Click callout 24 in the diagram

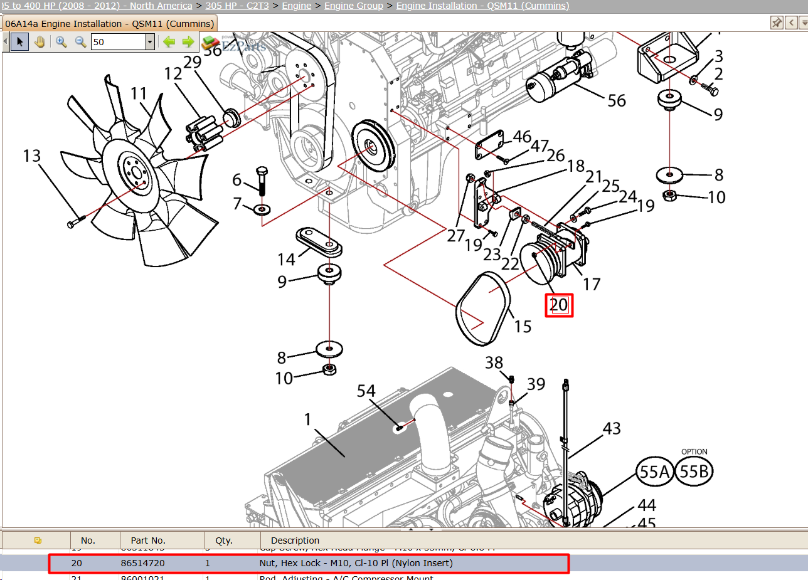pos(627,197)
